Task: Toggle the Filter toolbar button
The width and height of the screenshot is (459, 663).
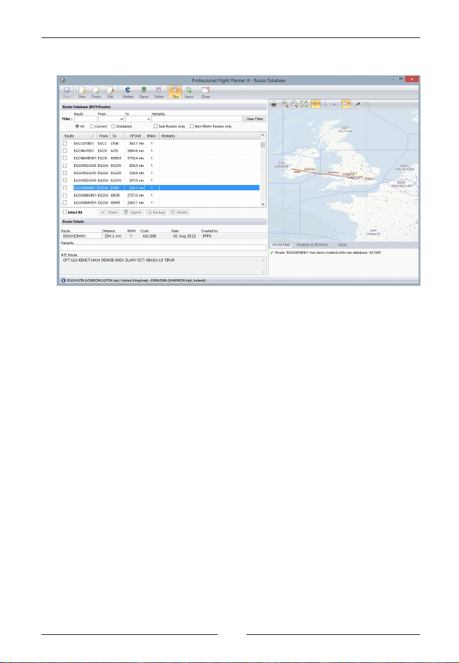Action: pyautogui.click(x=175, y=92)
